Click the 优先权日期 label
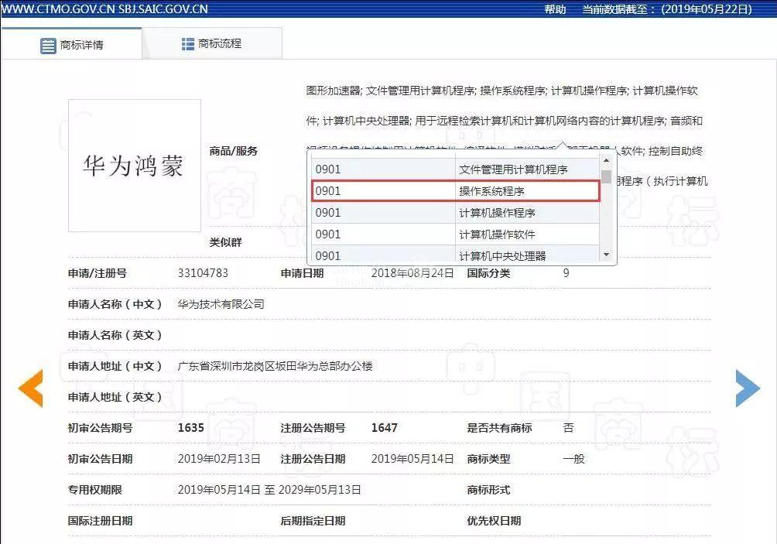 pyautogui.click(x=494, y=521)
